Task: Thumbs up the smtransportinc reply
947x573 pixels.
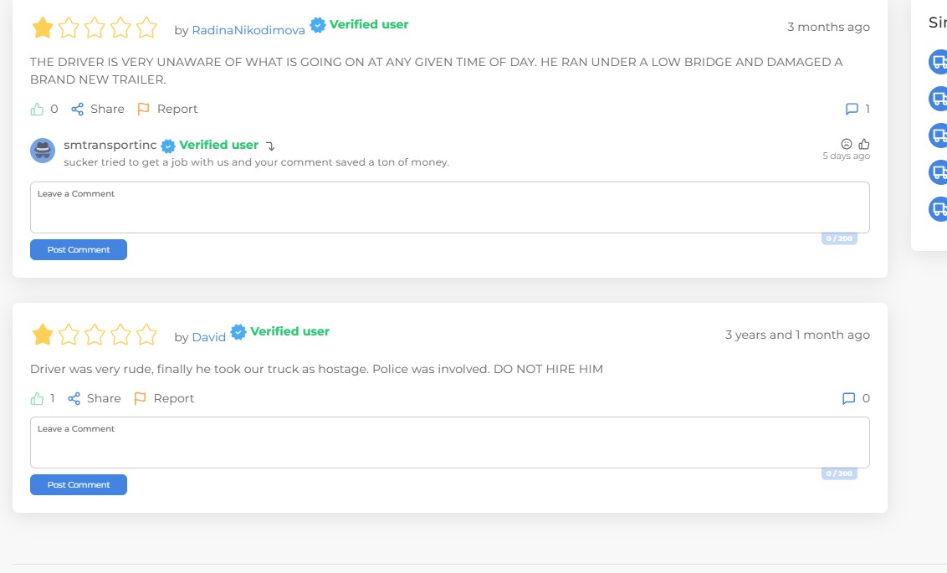Action: click(x=864, y=144)
